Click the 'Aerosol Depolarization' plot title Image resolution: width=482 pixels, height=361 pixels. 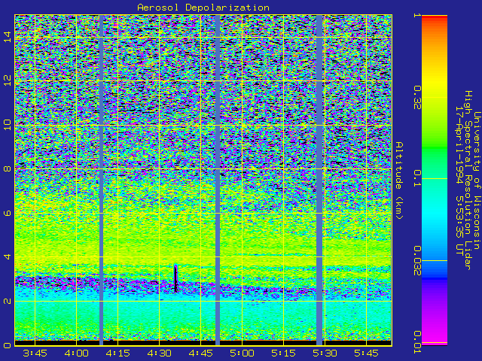(203, 8)
